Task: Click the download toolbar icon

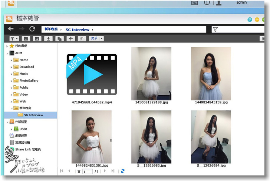Action: tap(48, 38)
